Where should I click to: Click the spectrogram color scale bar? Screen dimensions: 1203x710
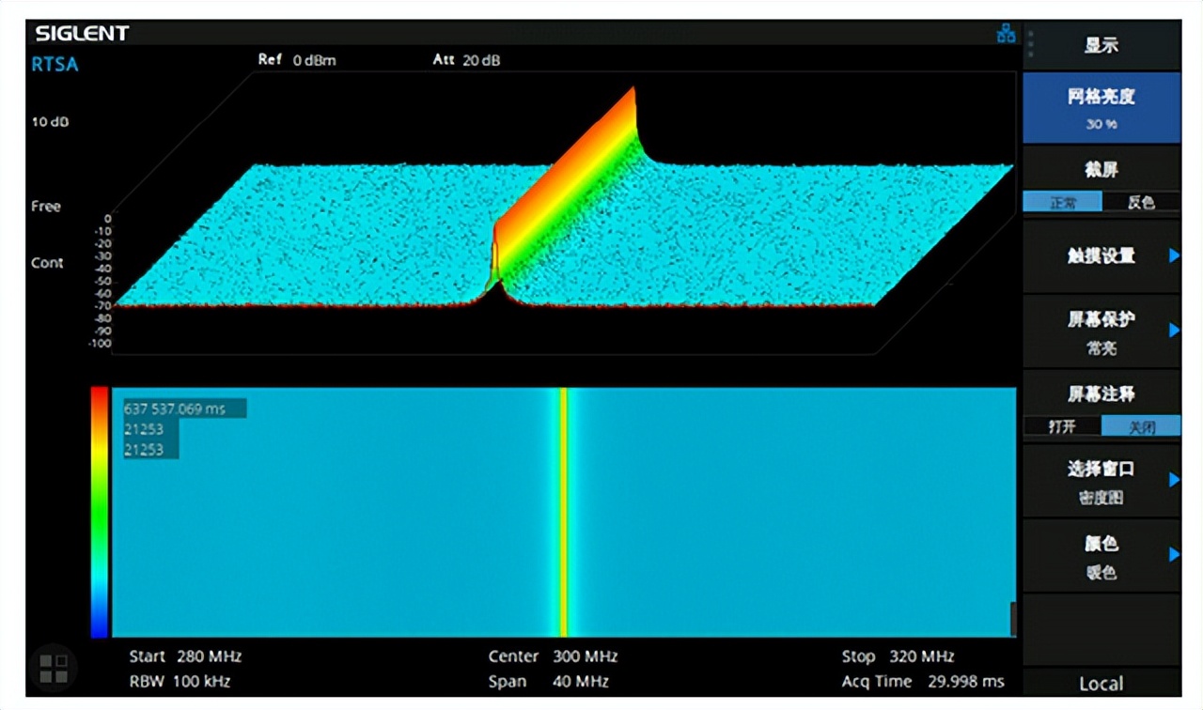(100, 512)
